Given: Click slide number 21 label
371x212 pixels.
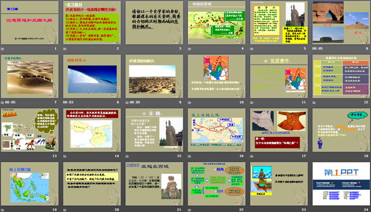Looking at the screenshot, I should [179, 210].
